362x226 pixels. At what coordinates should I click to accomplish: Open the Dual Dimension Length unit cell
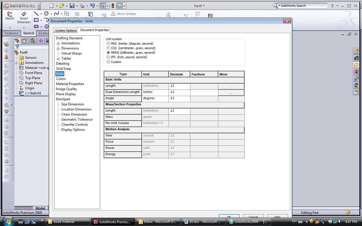(155, 92)
